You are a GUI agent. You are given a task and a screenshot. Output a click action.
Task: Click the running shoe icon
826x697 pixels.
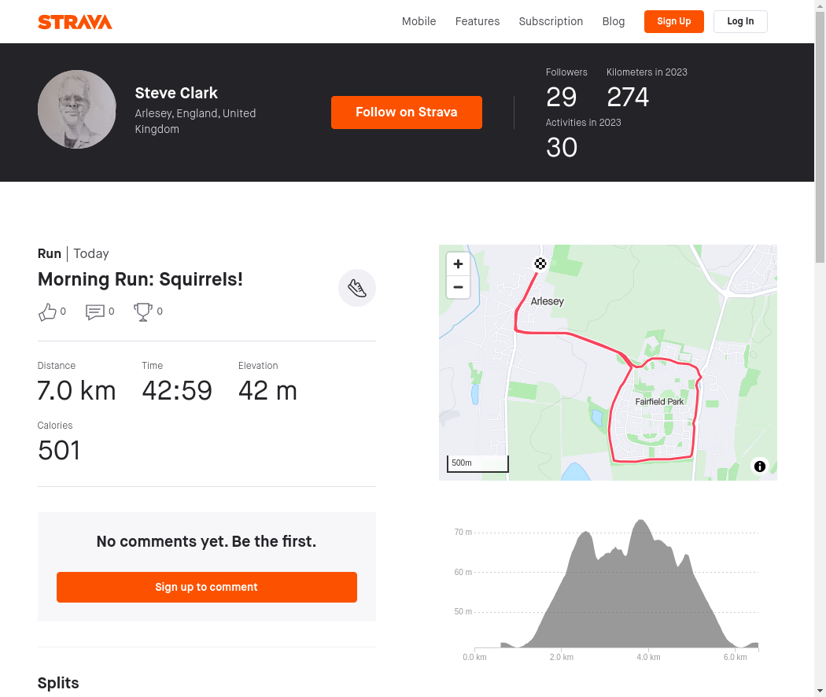(x=356, y=288)
